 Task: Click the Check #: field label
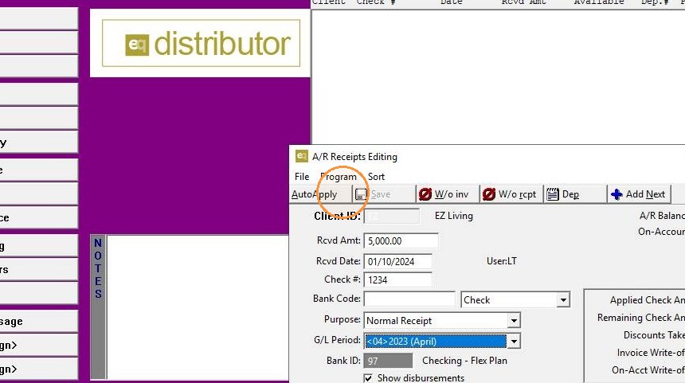tap(342, 279)
